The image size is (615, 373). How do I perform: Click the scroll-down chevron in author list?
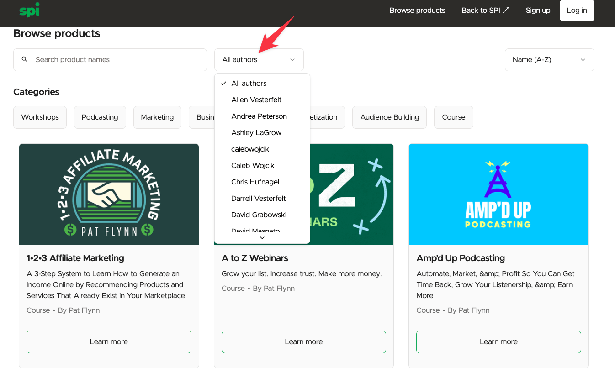pos(262,238)
